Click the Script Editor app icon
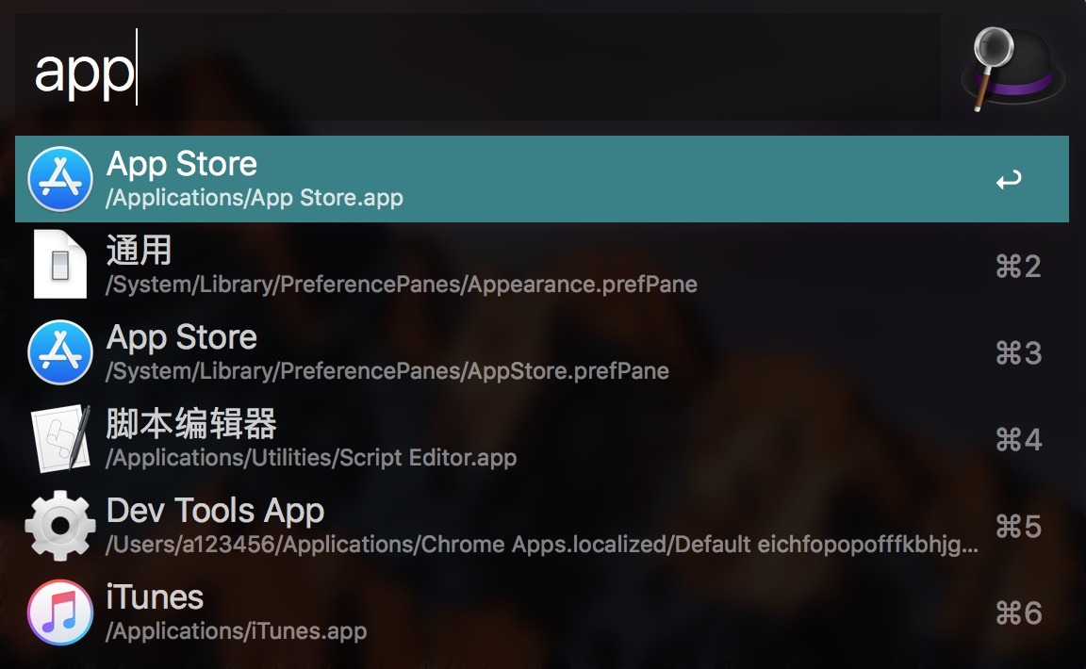Image resolution: width=1086 pixels, height=669 pixels. (x=60, y=438)
